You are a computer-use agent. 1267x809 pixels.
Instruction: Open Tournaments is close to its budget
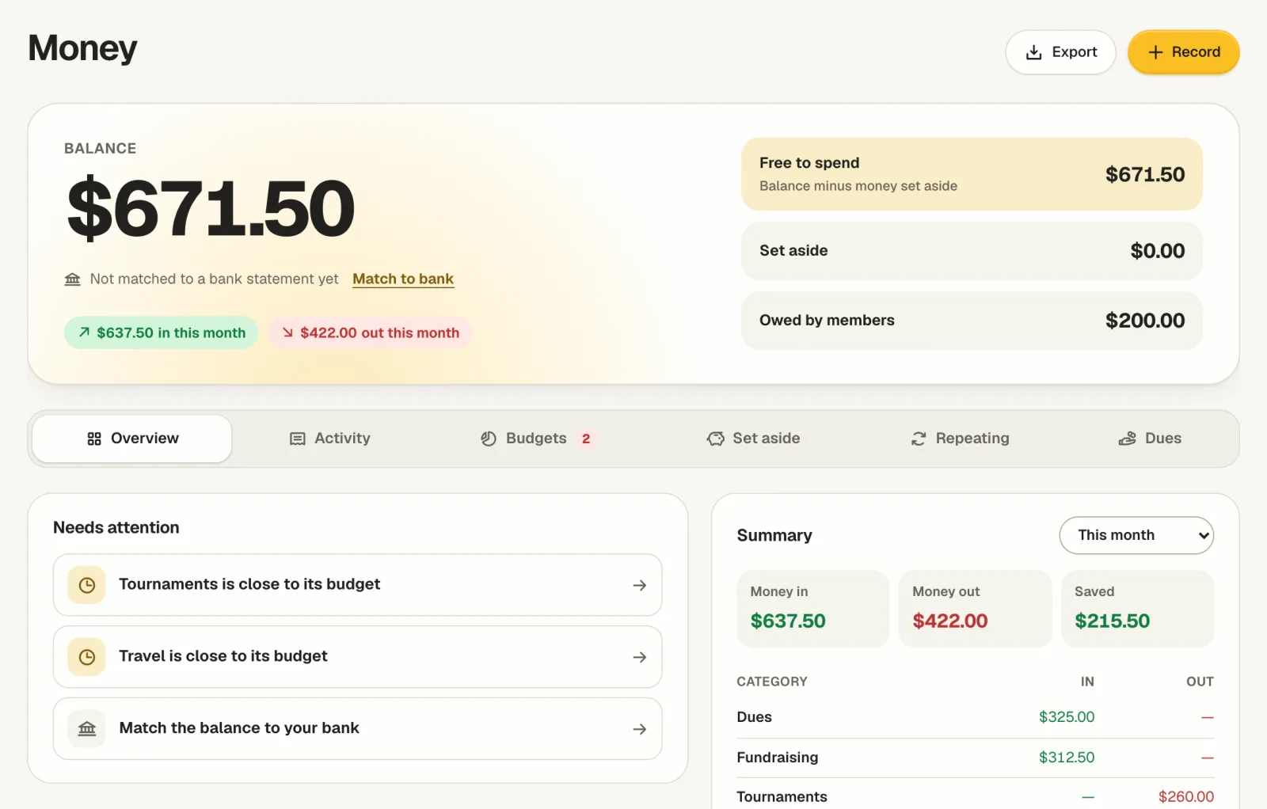pos(357,585)
